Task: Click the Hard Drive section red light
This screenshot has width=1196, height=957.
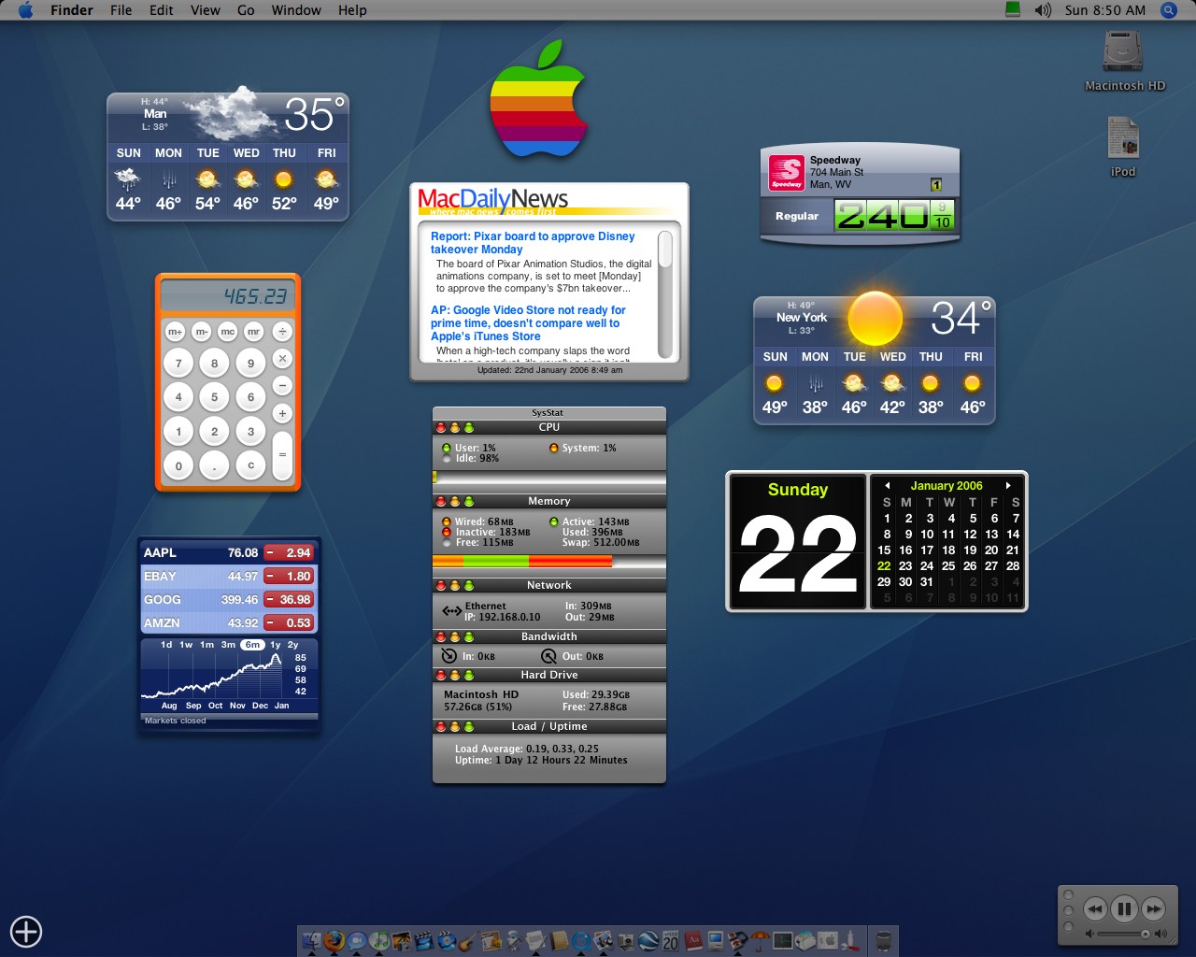Action: pos(441,675)
